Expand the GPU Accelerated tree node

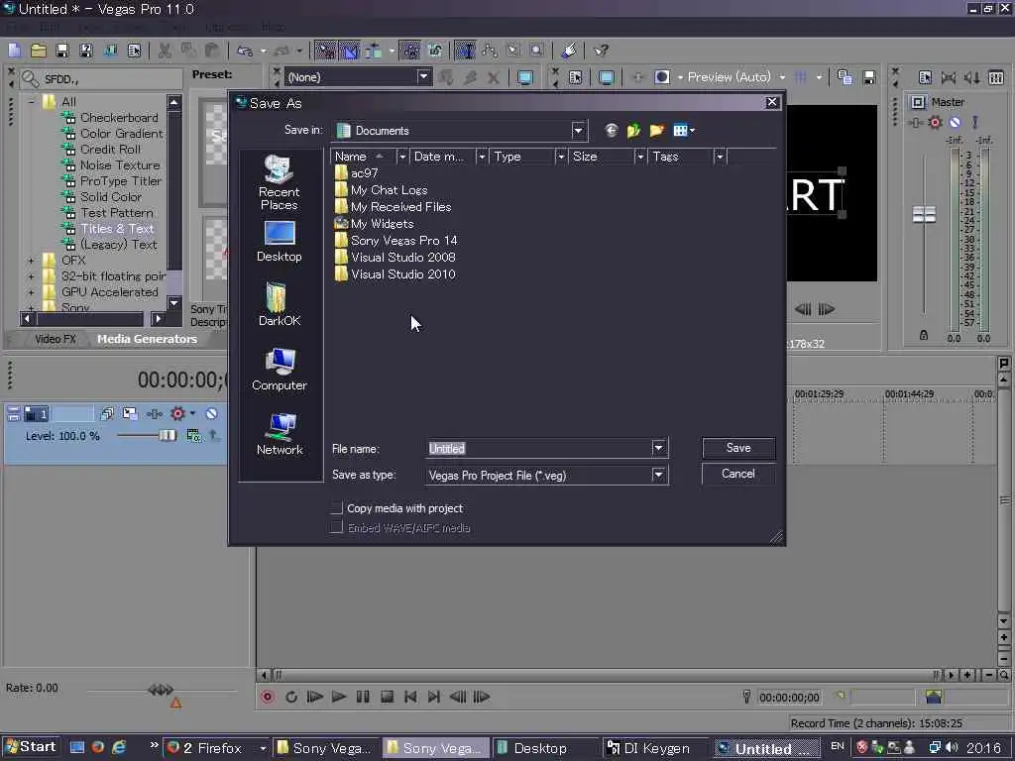tap(31, 292)
